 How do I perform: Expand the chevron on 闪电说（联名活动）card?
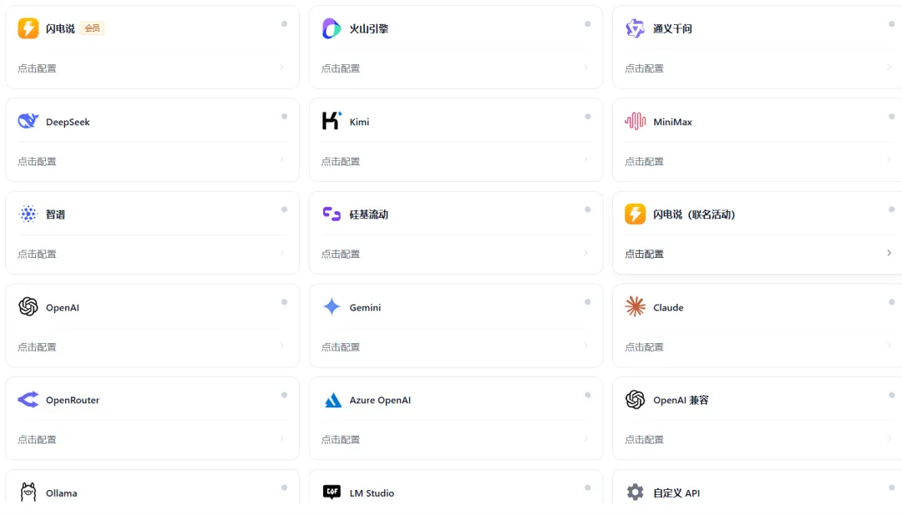tap(889, 253)
